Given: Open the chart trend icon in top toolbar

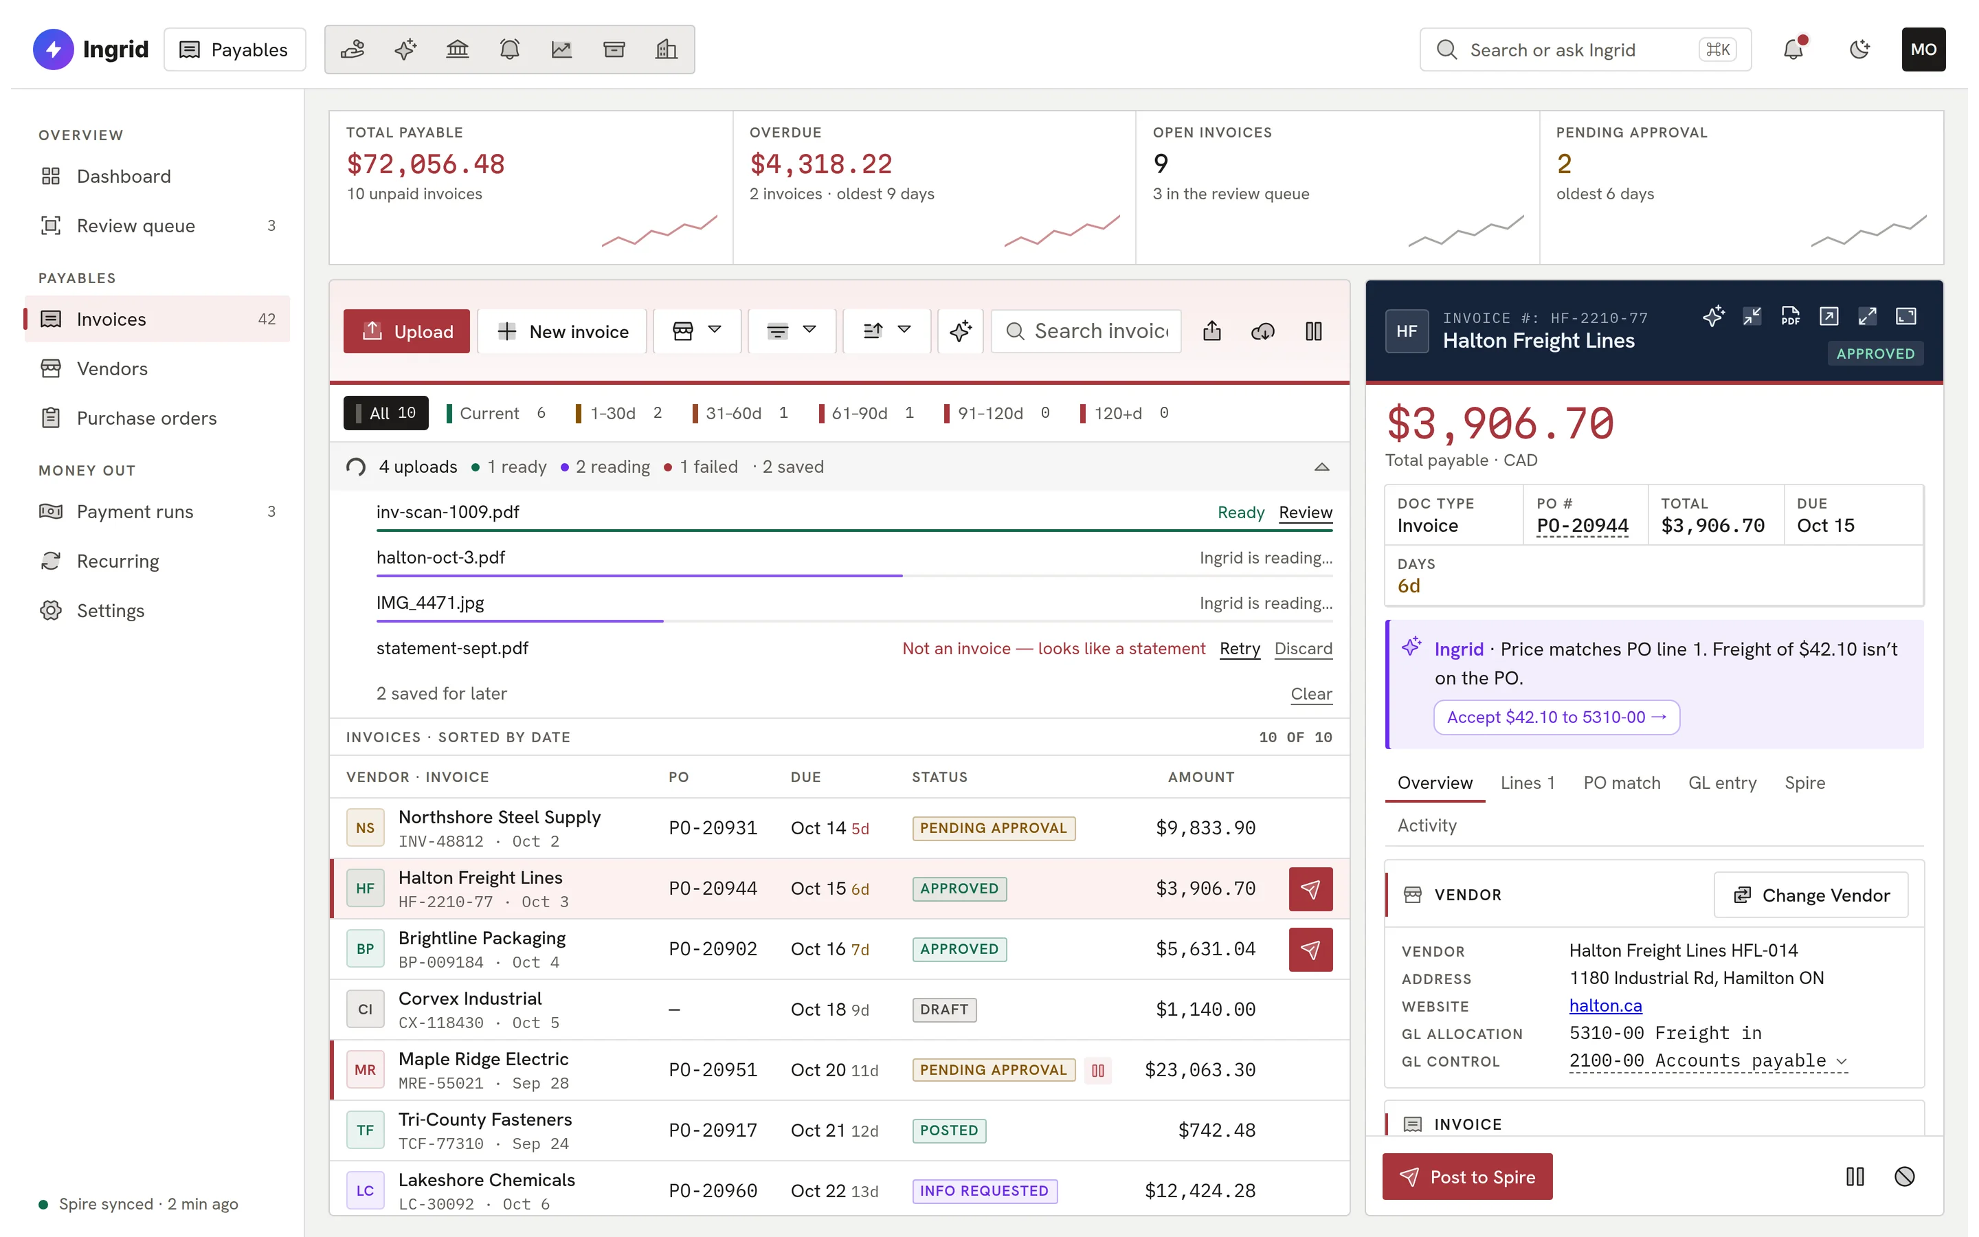Looking at the screenshot, I should [562, 50].
